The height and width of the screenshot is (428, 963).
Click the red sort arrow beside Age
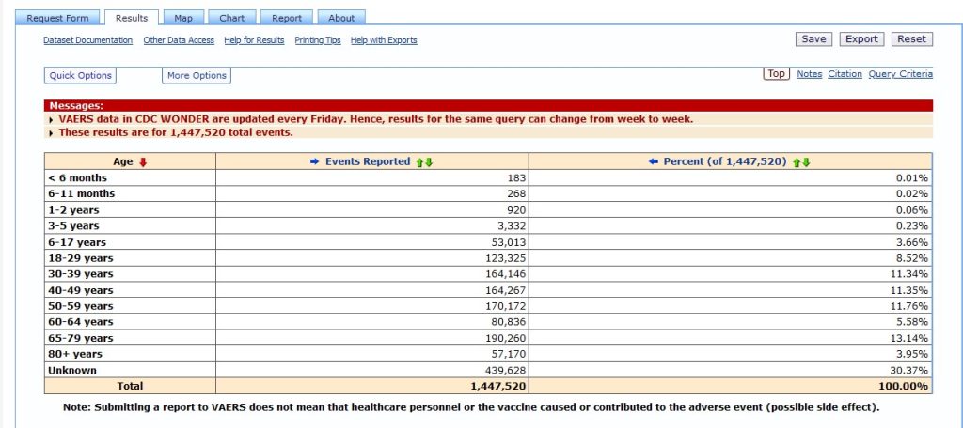pos(144,161)
